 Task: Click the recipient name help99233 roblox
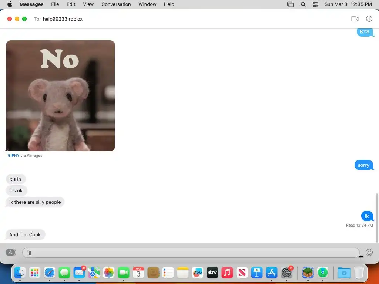[x=63, y=19]
